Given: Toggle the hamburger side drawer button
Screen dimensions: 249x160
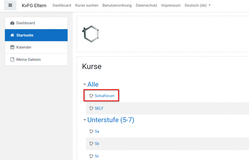Looking at the screenshot, I should click(x=10, y=5).
